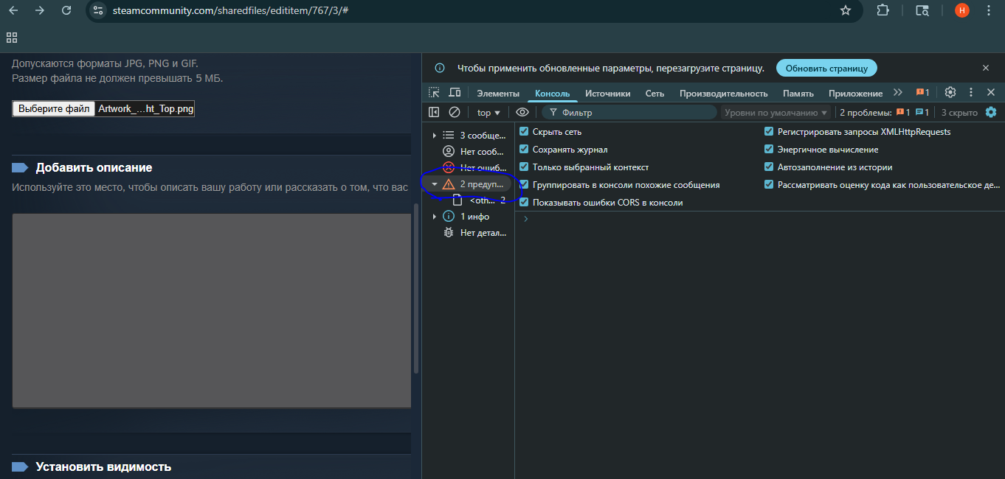The width and height of the screenshot is (1005, 479).
Task: Open the 'top' context dropdown
Action: [488, 113]
